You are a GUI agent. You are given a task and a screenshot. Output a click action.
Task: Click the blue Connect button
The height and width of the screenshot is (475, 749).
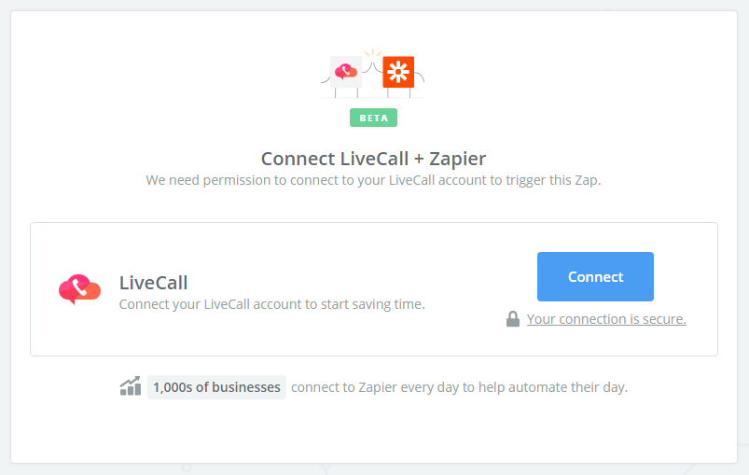tap(595, 276)
